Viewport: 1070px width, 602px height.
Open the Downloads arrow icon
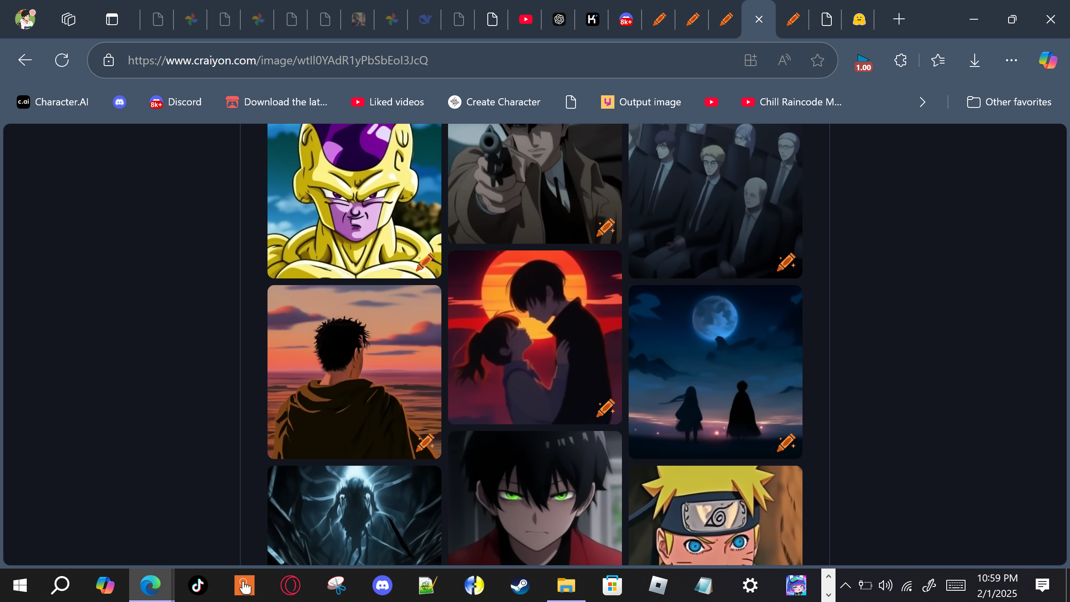(974, 60)
